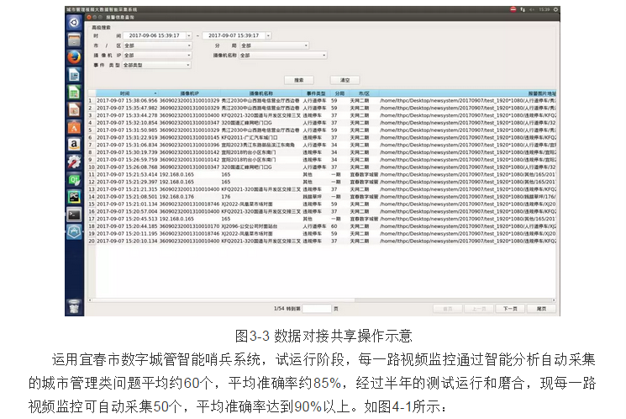Click camera ID 36090232001310010170 in row 18

point(190,226)
